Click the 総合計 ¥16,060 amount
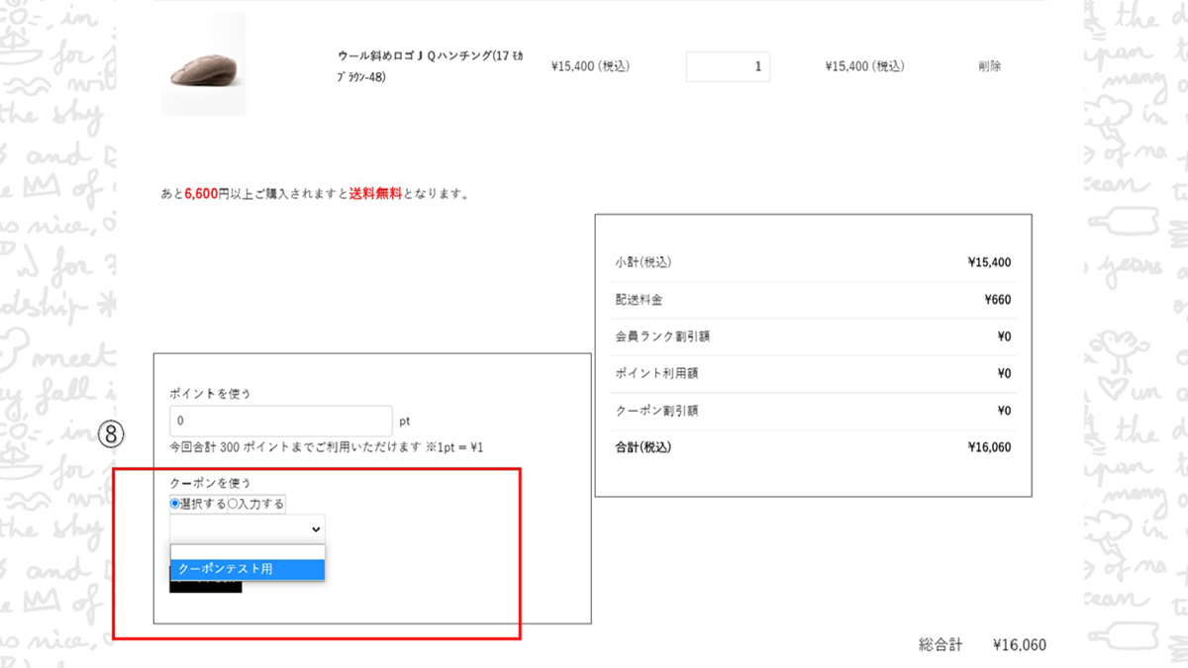 (1019, 645)
